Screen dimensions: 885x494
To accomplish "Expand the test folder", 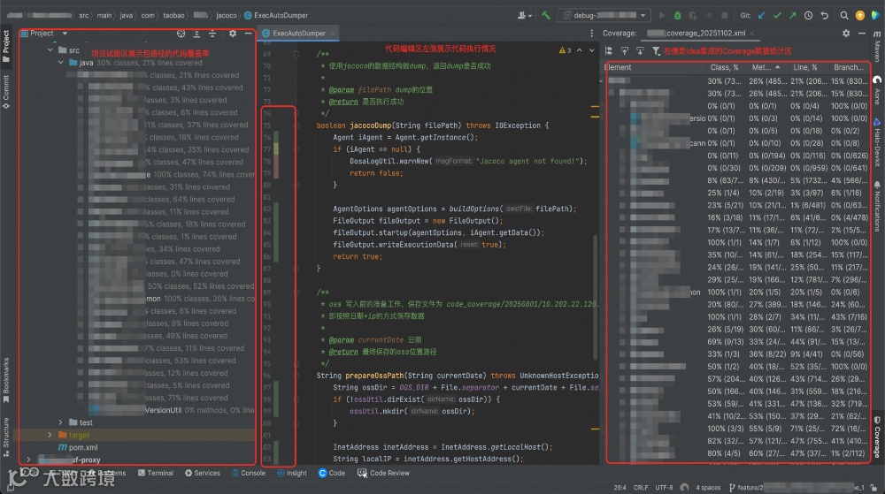I will 60,422.
